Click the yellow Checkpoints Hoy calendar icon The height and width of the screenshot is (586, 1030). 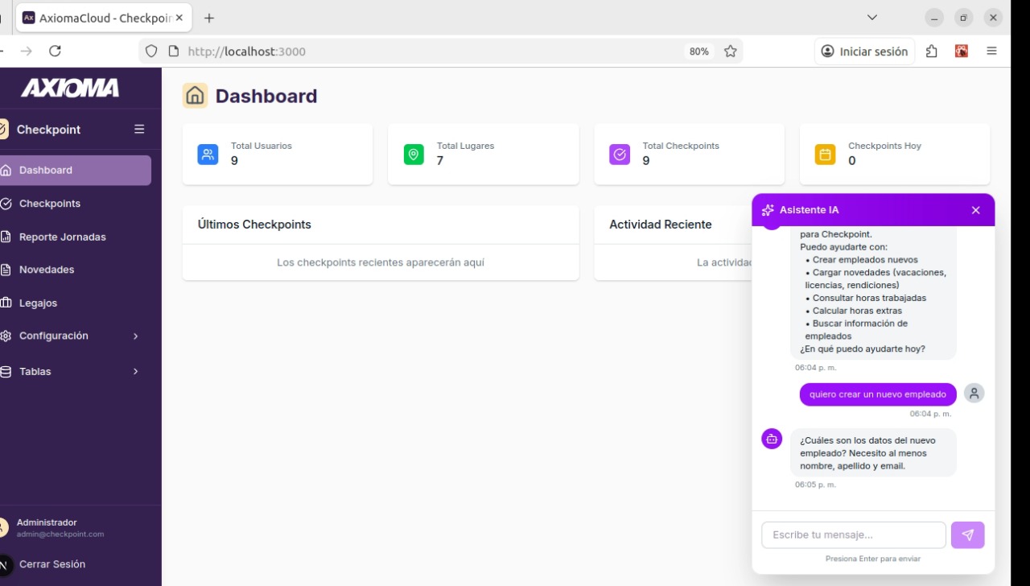coord(825,155)
